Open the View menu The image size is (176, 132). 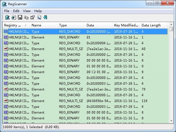pos(27,11)
